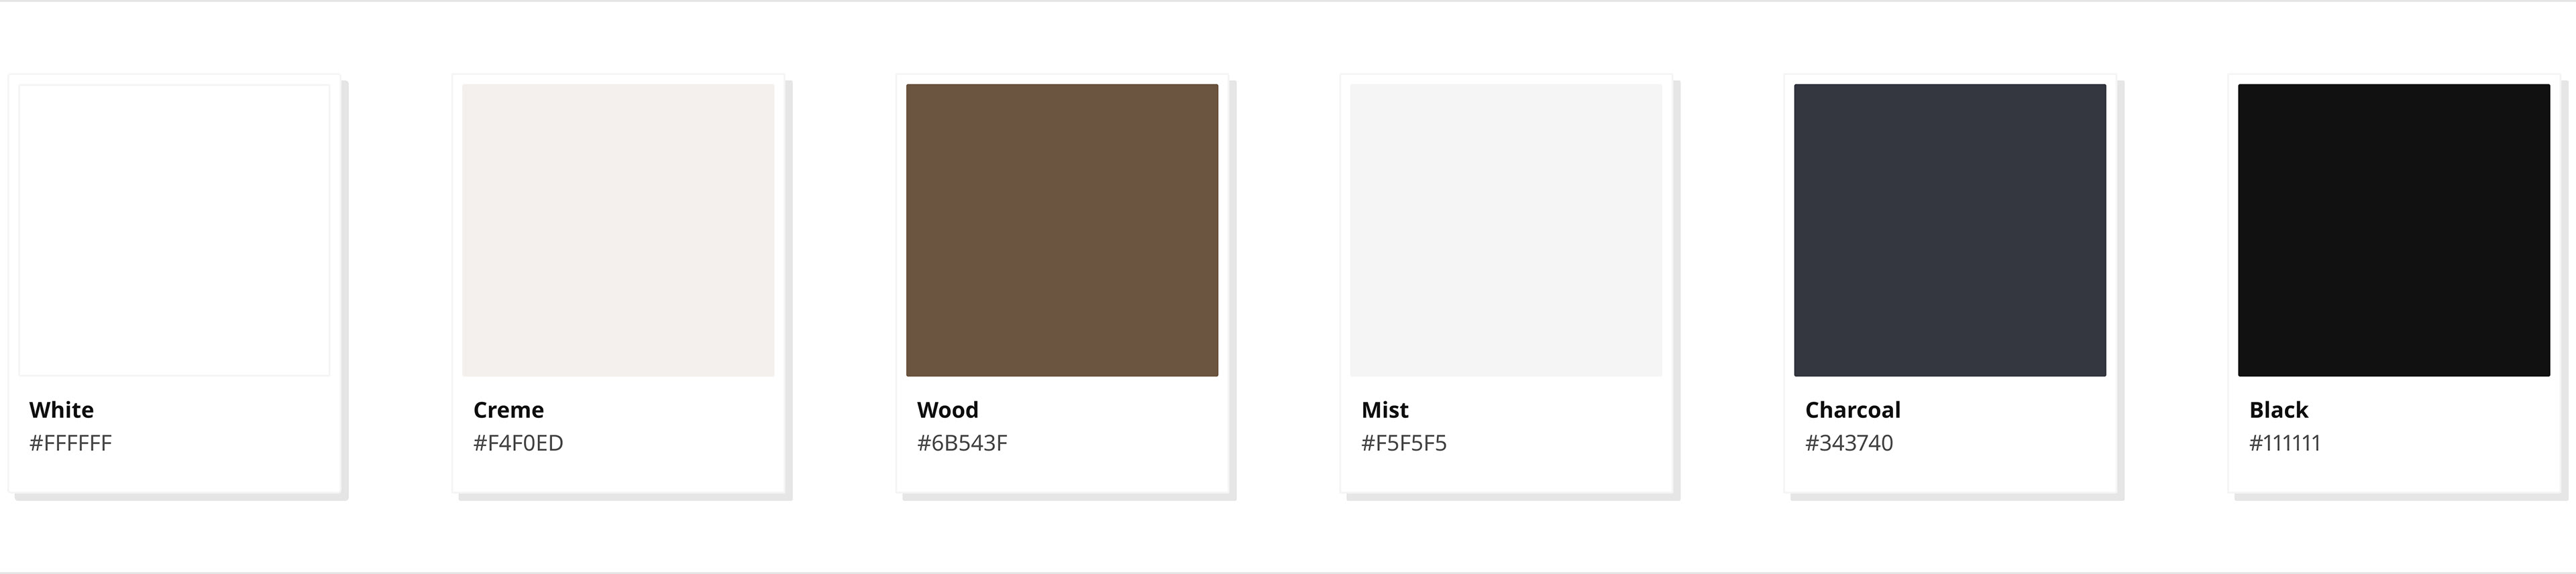Click the Black color swatch
The image size is (2576, 574).
[2394, 230]
